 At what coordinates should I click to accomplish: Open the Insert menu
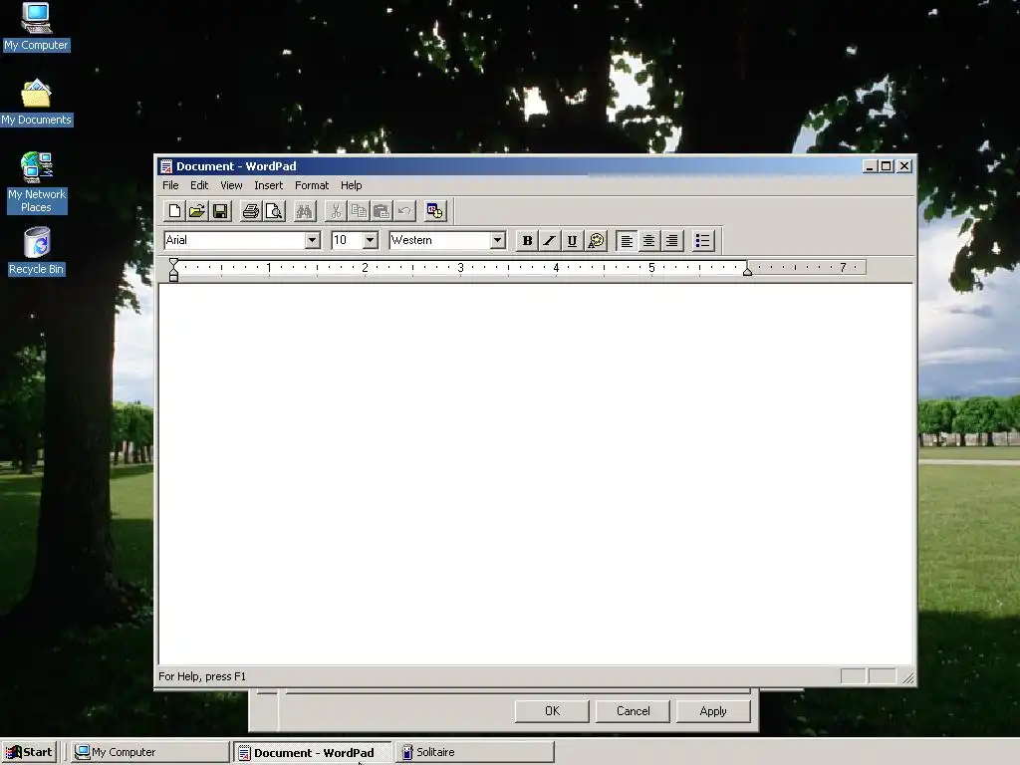click(x=269, y=185)
